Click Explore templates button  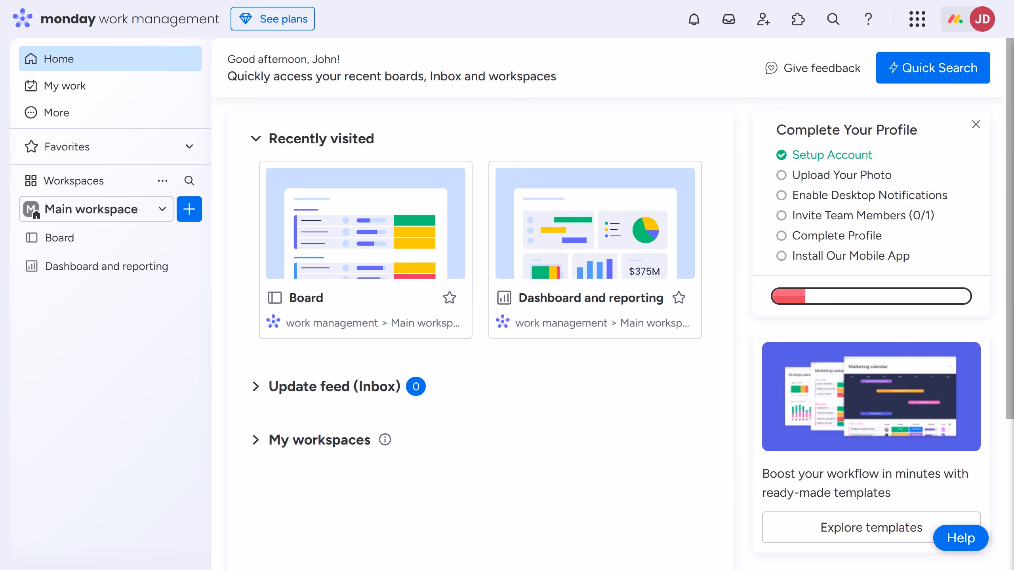click(871, 527)
